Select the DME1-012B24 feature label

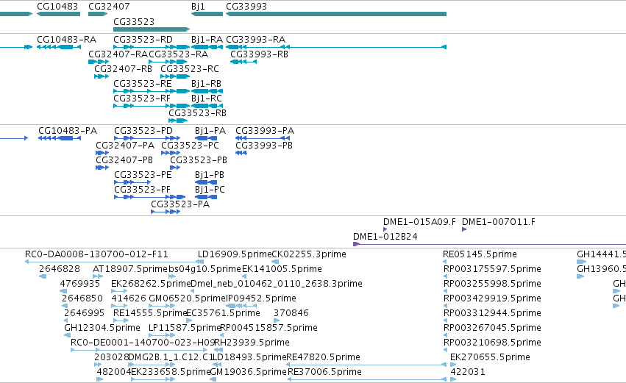pos(385,237)
